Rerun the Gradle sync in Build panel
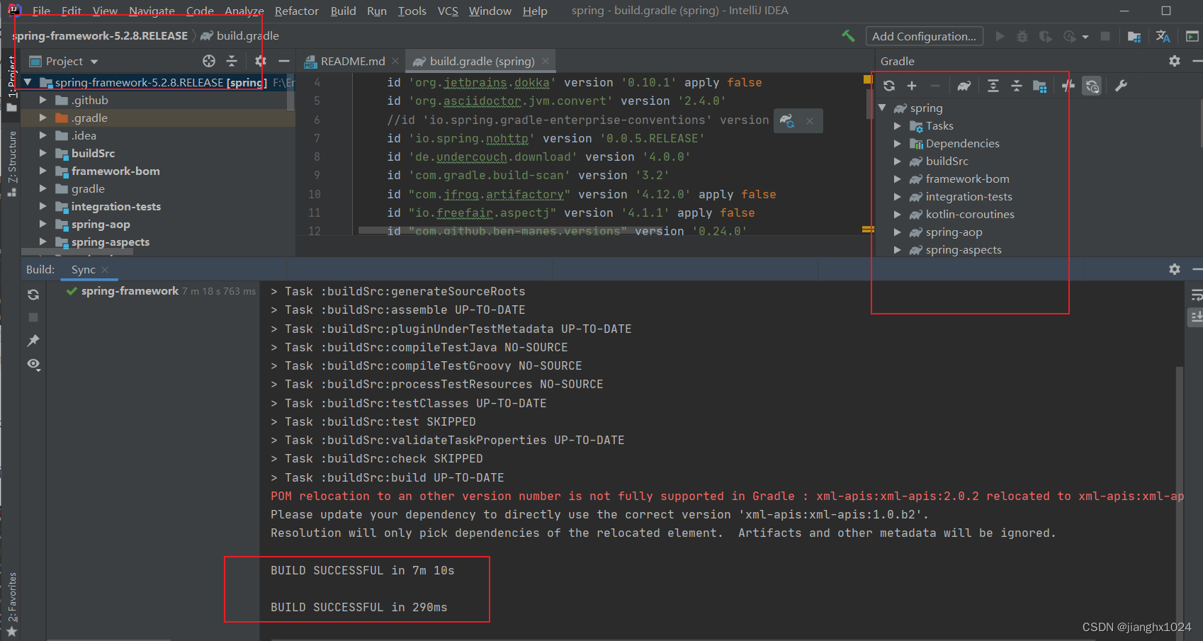 [x=33, y=295]
